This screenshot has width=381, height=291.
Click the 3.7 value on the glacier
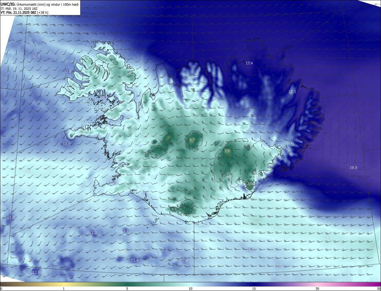(x=192, y=140)
